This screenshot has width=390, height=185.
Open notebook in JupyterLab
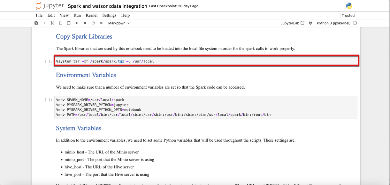[x=292, y=23]
